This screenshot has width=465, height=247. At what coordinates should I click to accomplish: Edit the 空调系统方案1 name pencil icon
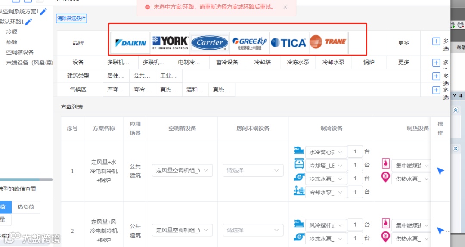(x=43, y=12)
